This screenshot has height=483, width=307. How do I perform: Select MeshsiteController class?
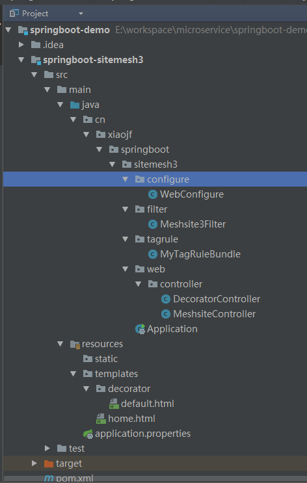point(214,314)
